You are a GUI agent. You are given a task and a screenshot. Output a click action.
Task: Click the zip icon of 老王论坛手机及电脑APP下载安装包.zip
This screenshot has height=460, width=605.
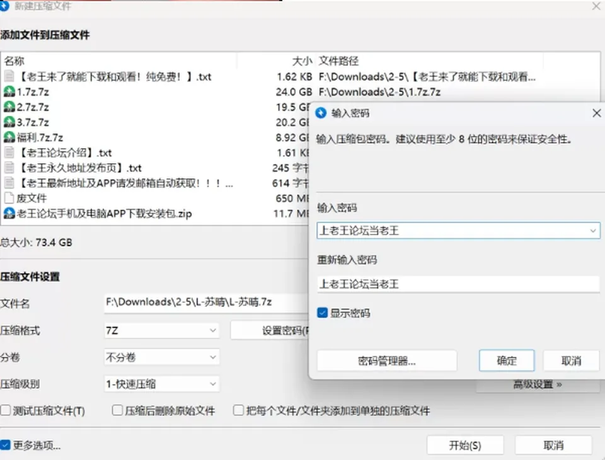(x=9, y=214)
